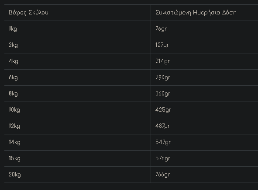Click the 547gr dose value
Viewport: 258px width, 190px height.
click(163, 142)
